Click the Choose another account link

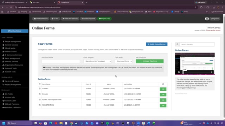point(213,30)
